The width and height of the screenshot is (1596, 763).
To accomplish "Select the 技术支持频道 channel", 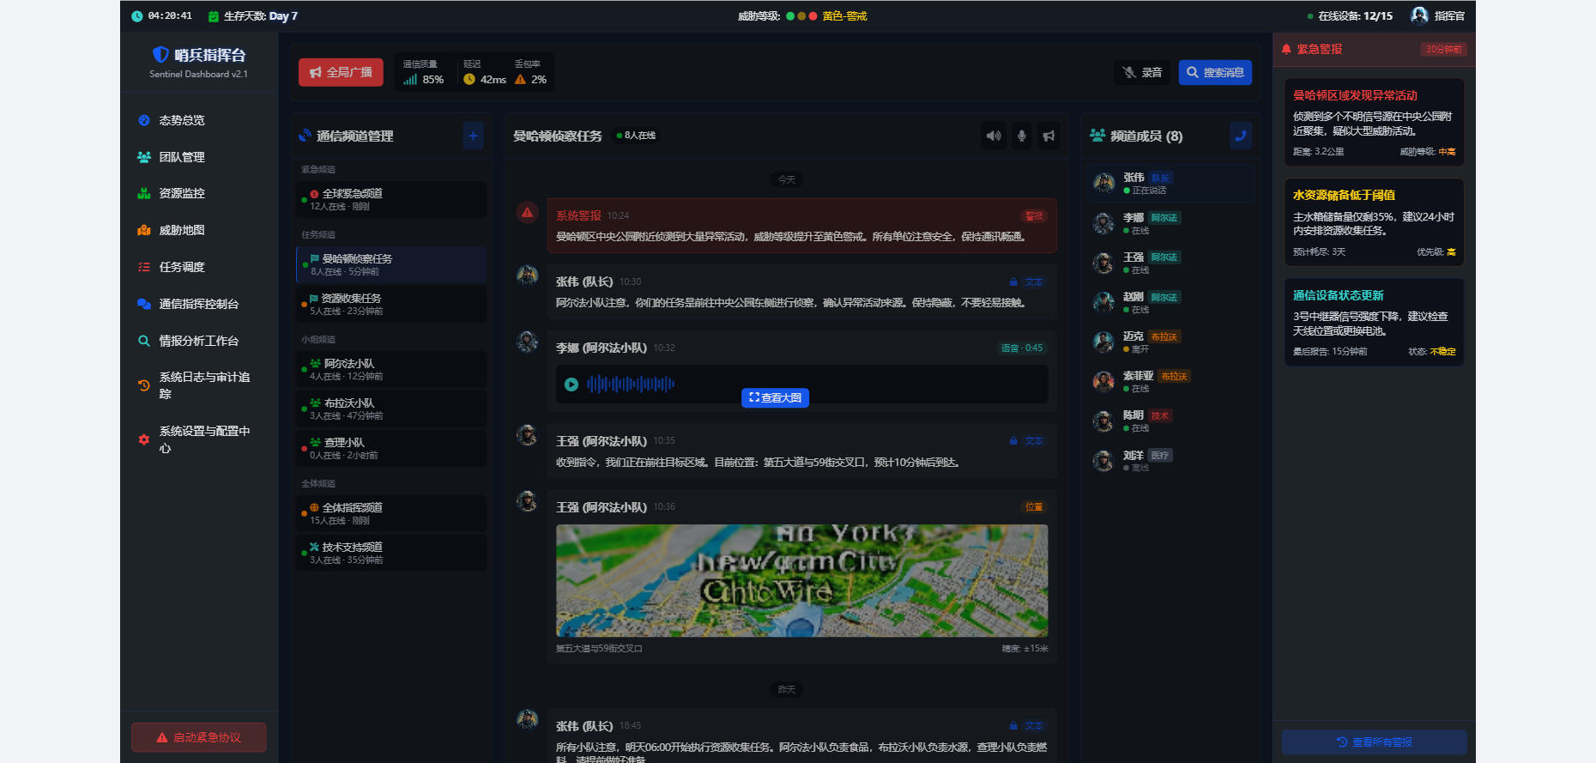I will 391,553.
